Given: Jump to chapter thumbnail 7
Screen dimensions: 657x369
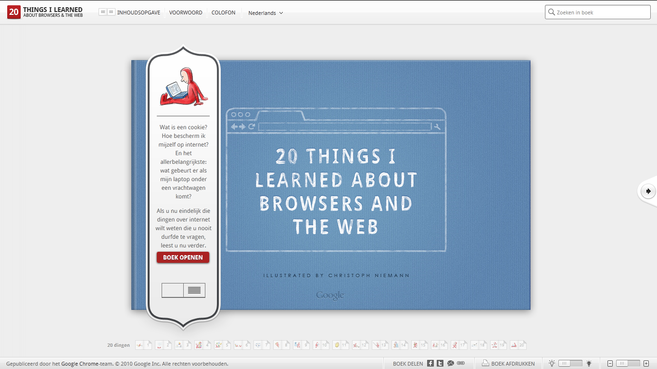Looking at the screenshot, I should 262,345.
